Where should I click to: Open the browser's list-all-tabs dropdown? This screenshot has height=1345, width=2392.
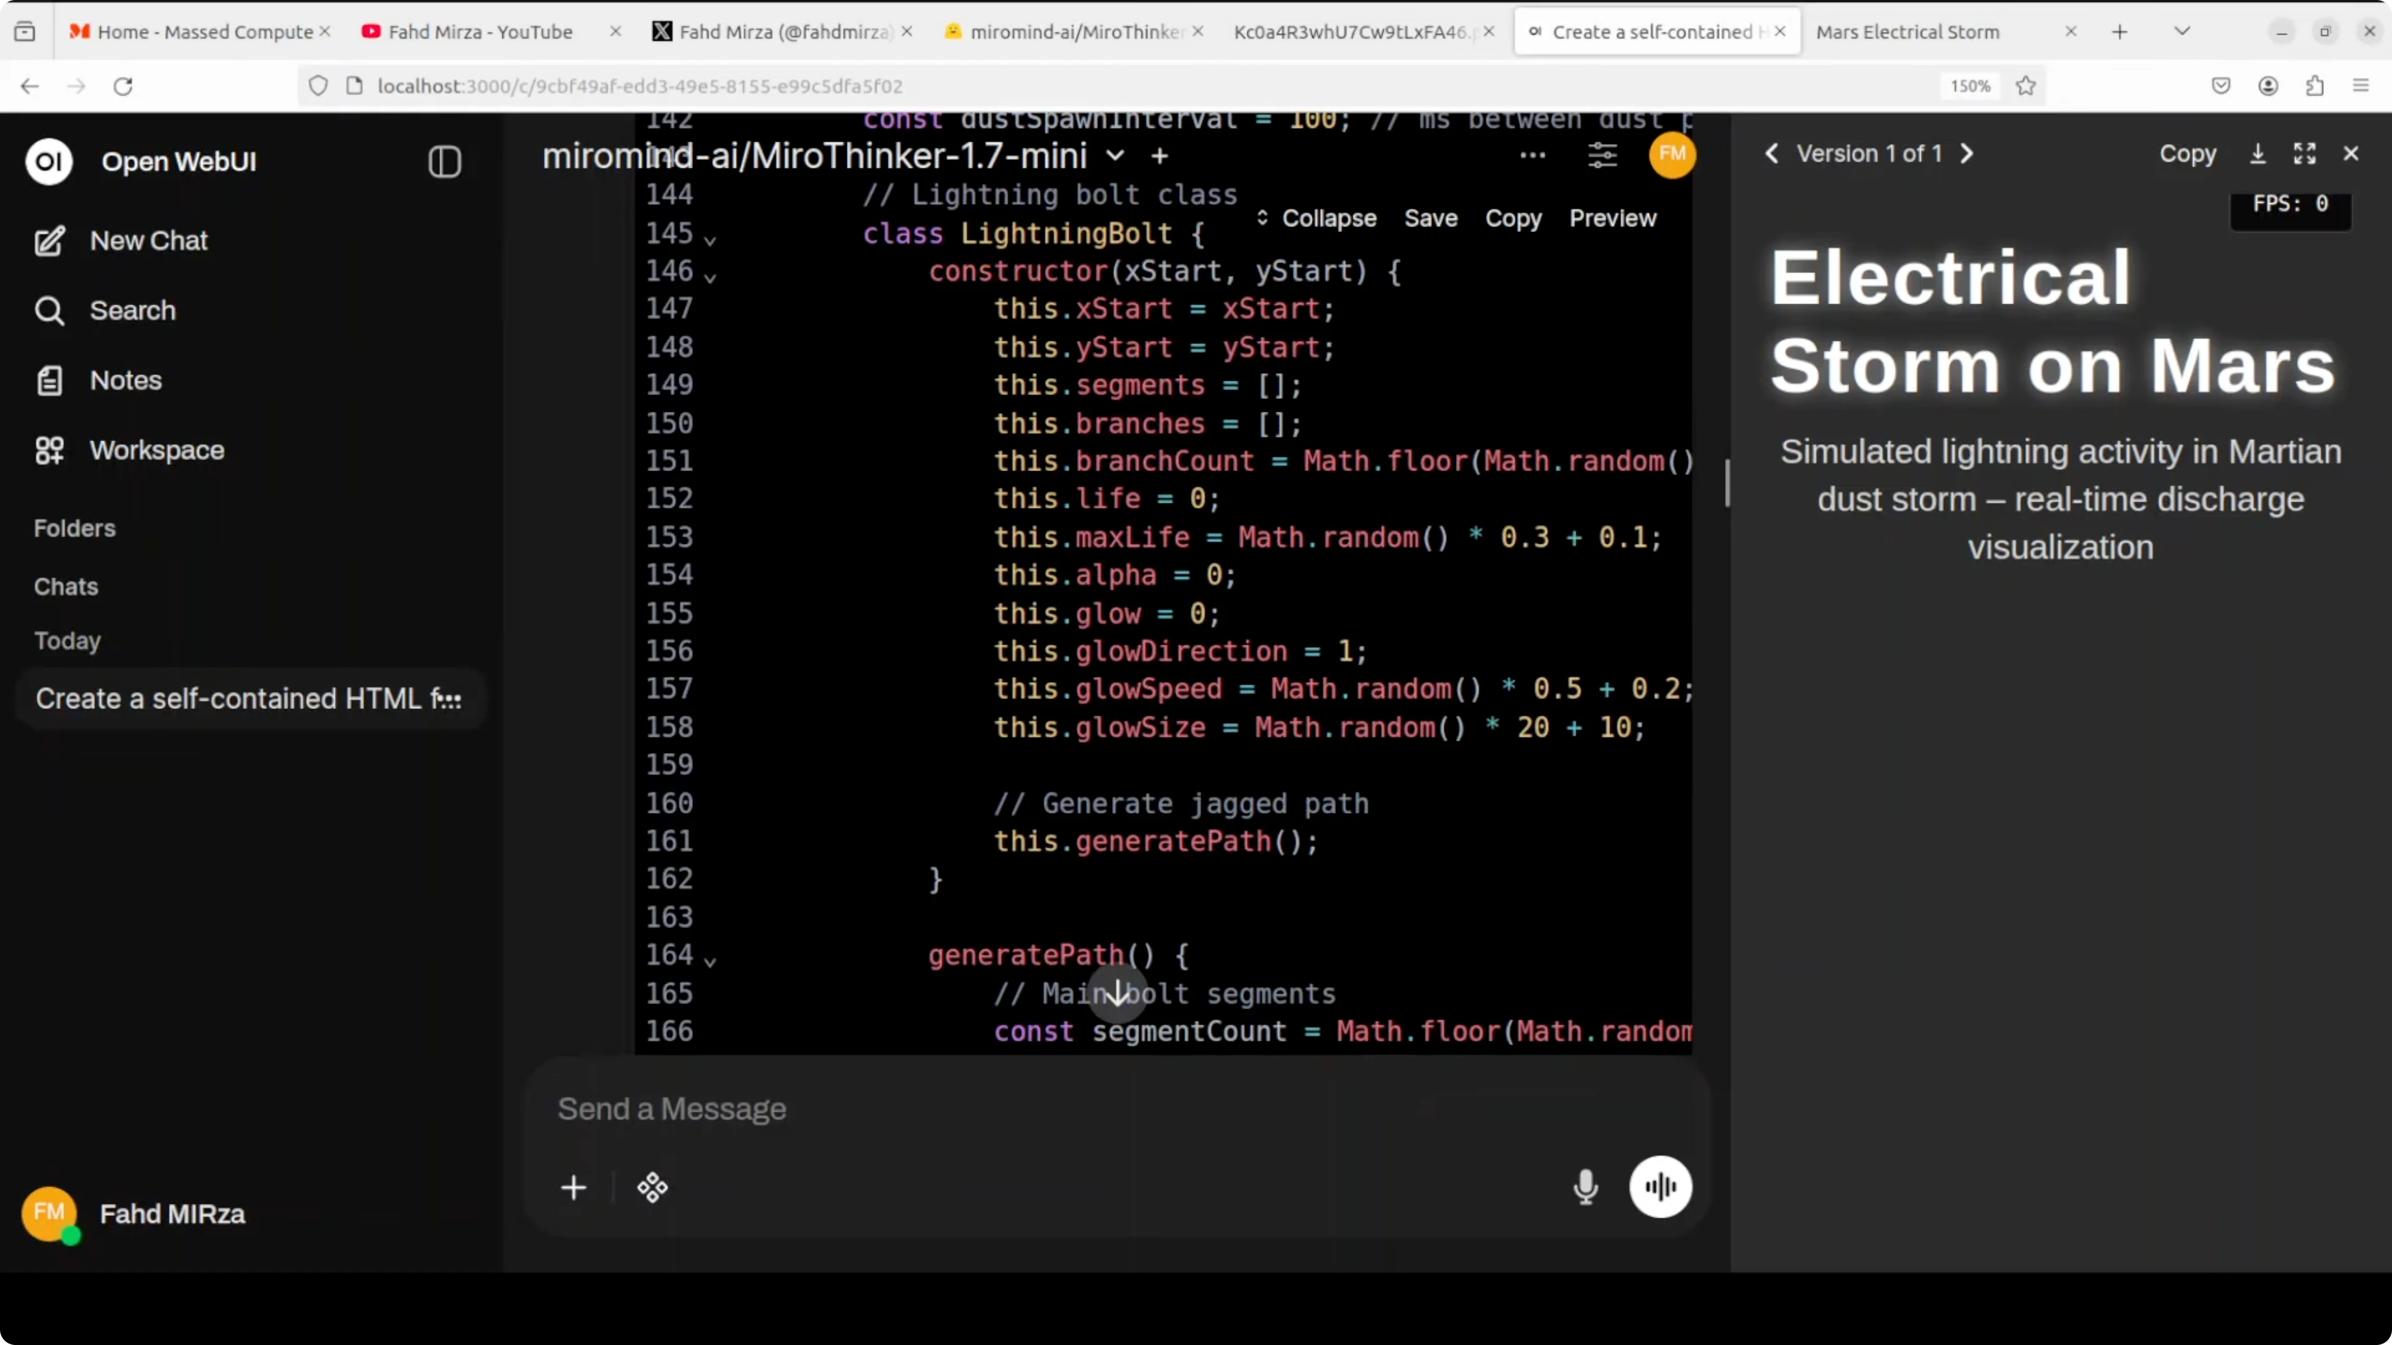click(2182, 31)
